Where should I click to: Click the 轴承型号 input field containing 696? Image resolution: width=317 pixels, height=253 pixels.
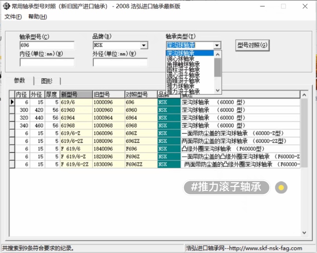(x=47, y=45)
